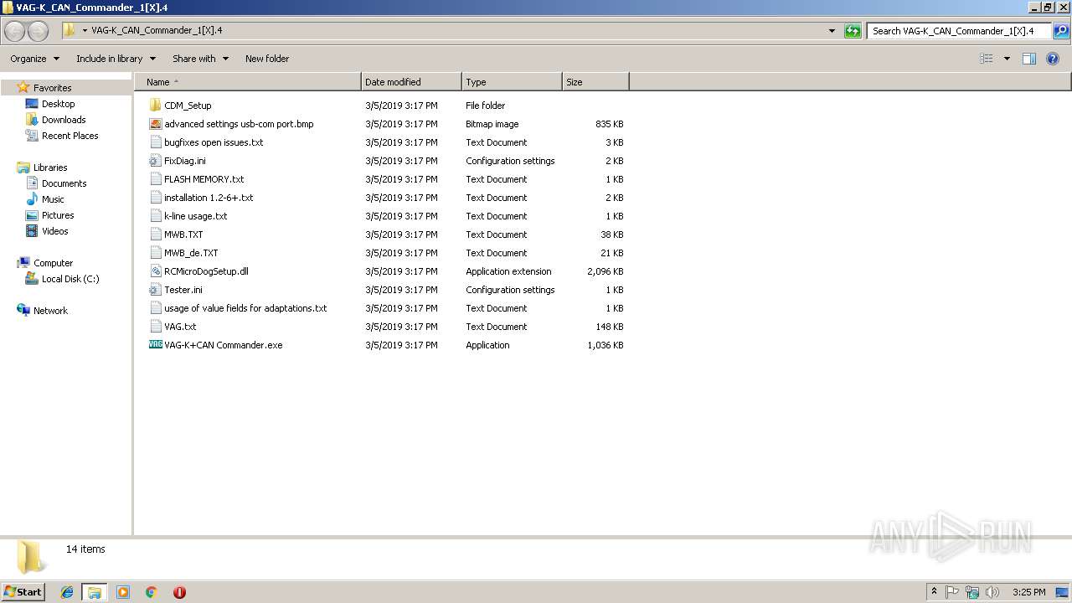Open Local Disk (C:)

(70, 279)
